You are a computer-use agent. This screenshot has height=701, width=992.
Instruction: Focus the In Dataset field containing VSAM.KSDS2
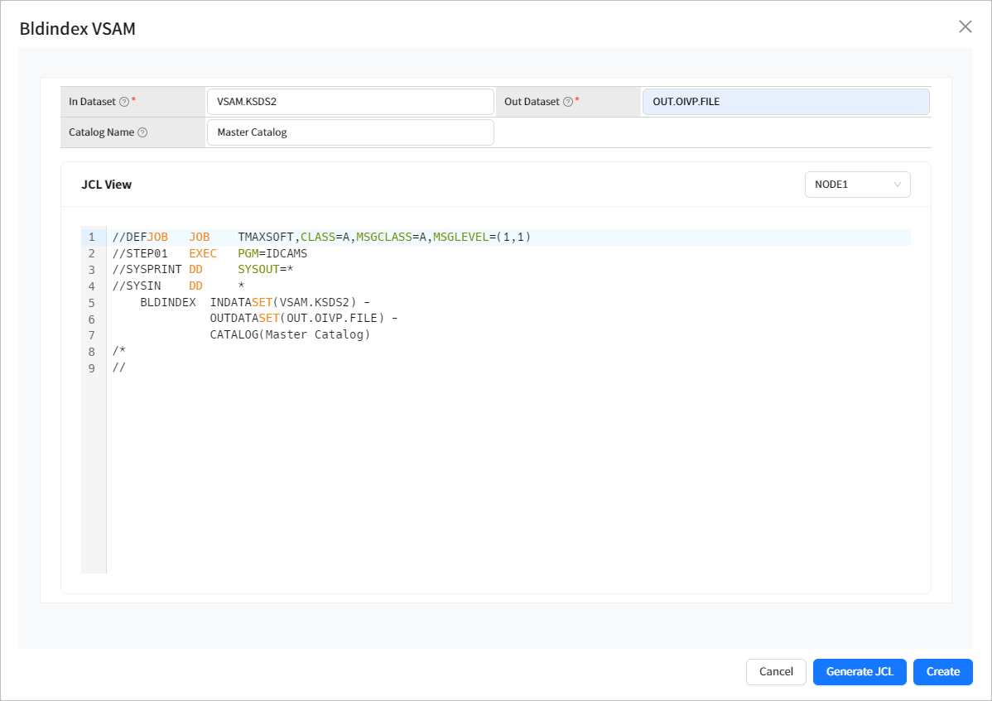pyautogui.click(x=349, y=102)
